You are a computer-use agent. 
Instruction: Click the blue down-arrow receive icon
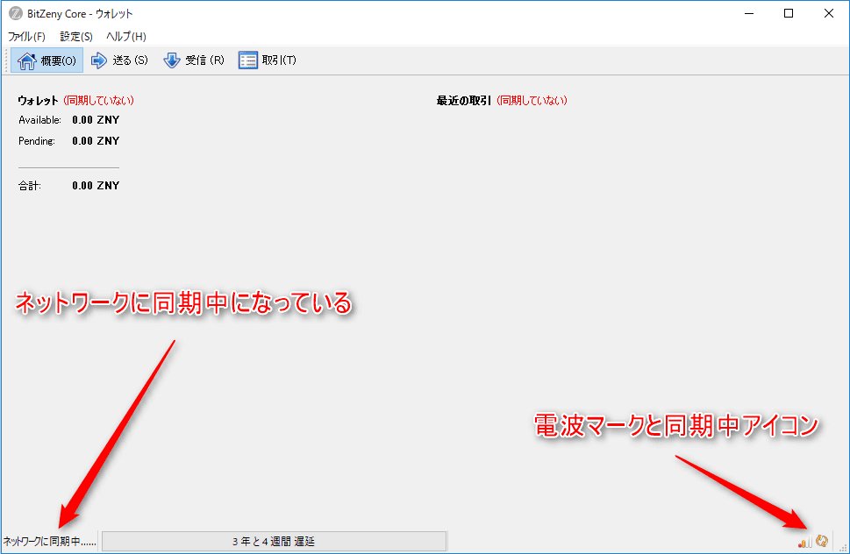[172, 60]
